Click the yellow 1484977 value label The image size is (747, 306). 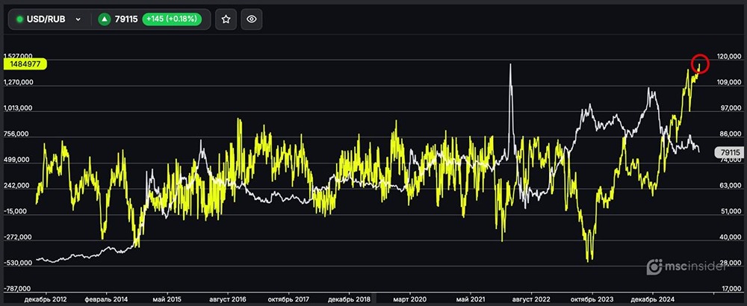click(25, 63)
